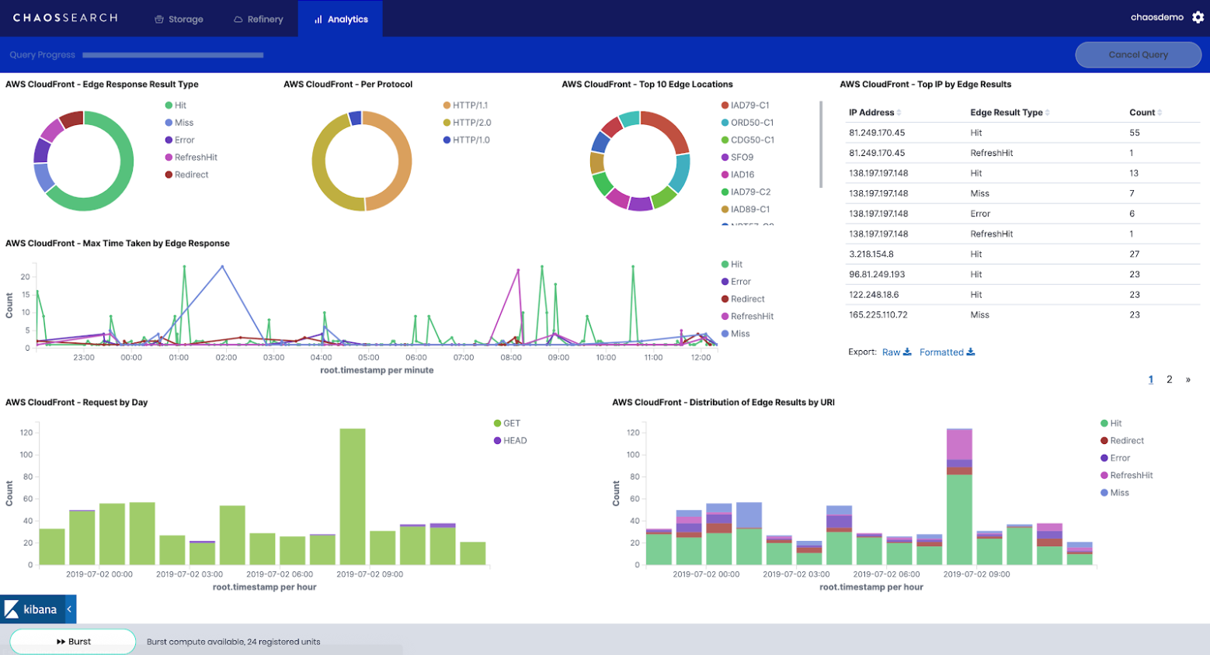
Task: Open the settings gear next to chaosdemo
Action: pyautogui.click(x=1198, y=17)
